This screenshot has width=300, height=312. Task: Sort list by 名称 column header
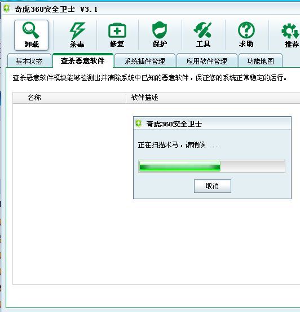click(69, 98)
